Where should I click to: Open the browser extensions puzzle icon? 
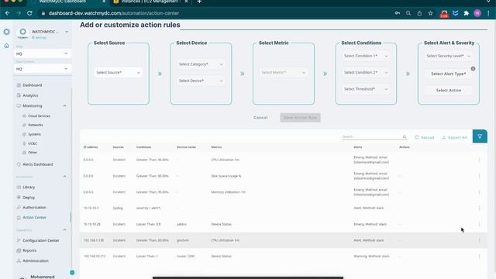[467, 13]
